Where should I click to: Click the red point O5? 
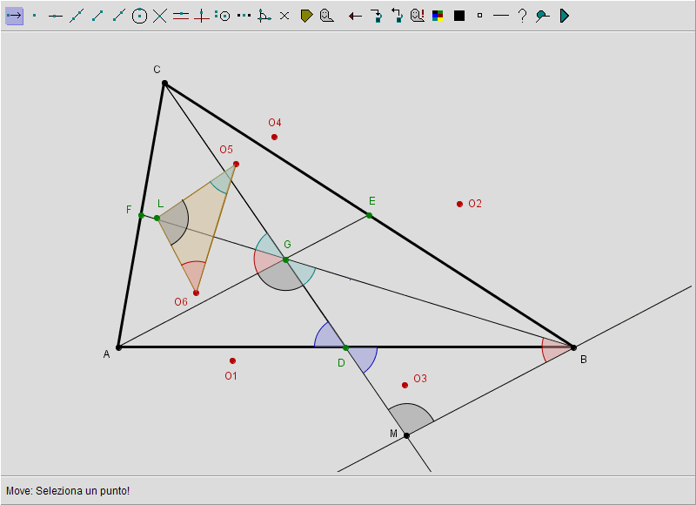click(x=236, y=164)
